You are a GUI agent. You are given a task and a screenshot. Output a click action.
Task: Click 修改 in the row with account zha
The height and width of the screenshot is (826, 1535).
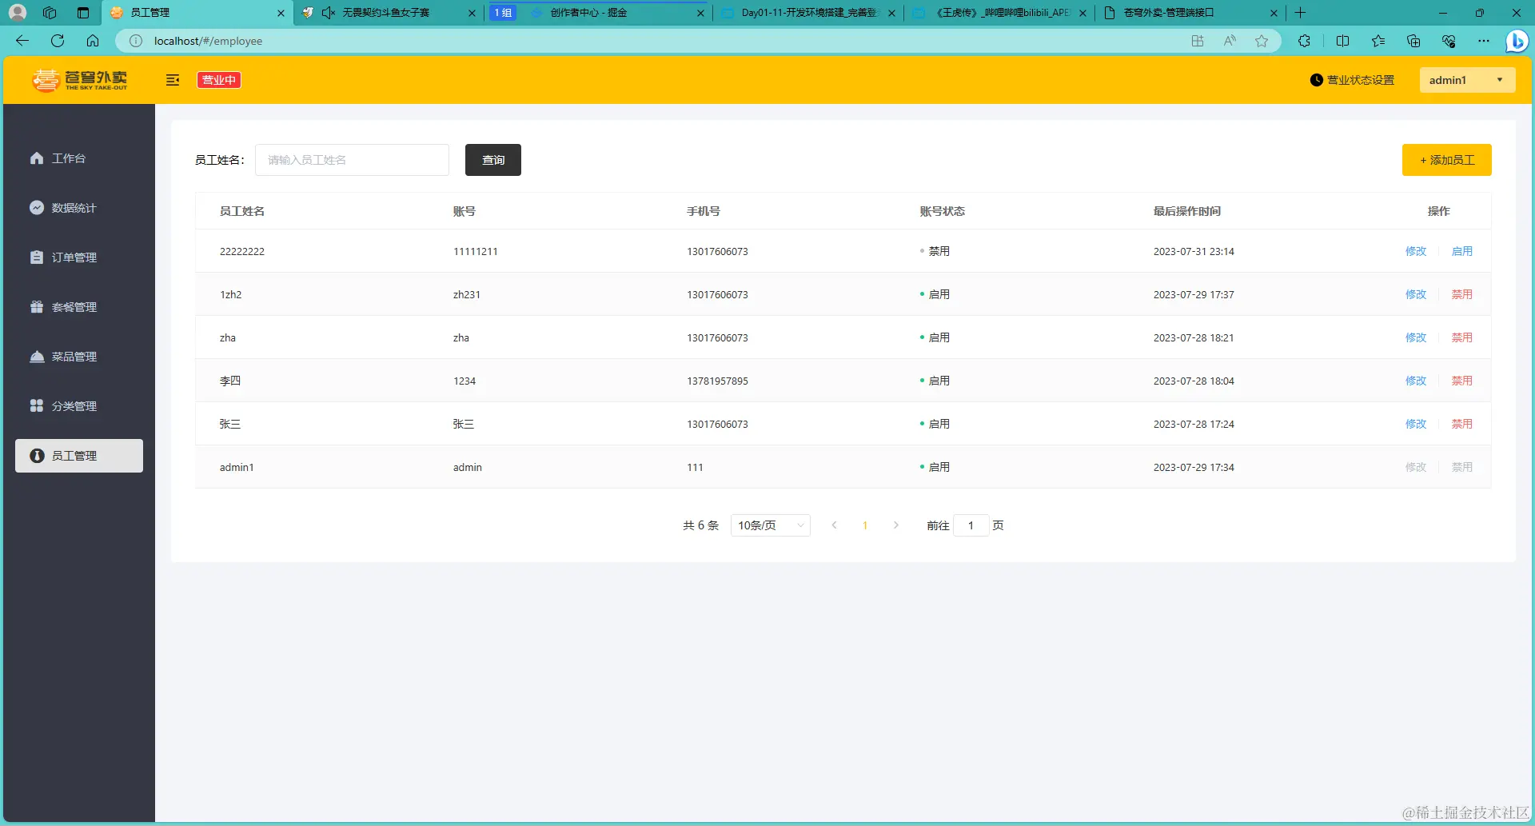coord(1416,337)
